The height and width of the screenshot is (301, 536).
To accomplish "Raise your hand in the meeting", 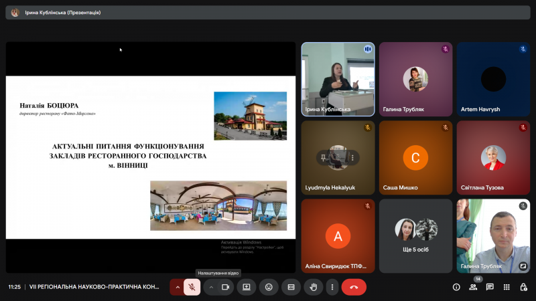I will click(312, 287).
